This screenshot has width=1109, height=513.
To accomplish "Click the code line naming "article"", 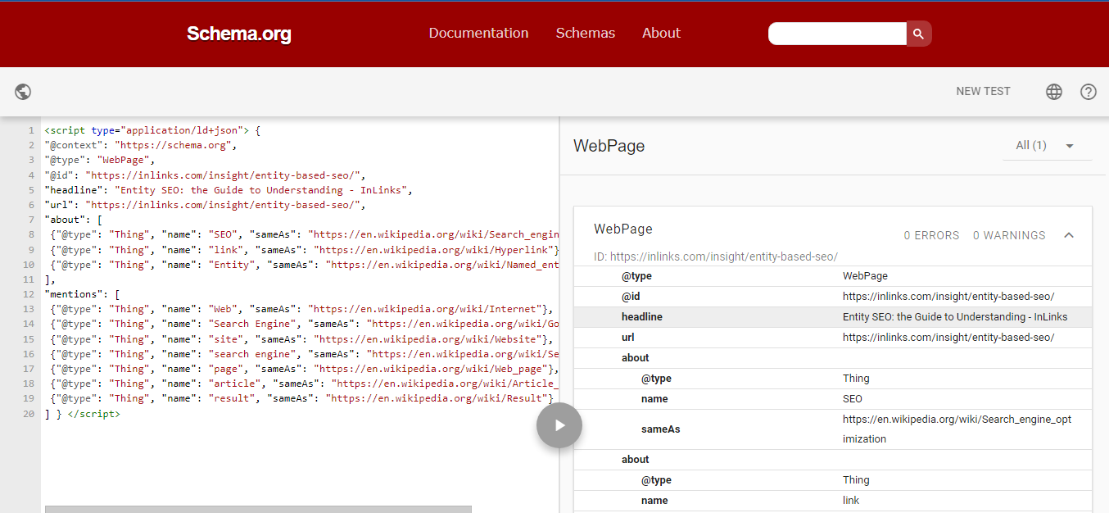I will 304,384.
